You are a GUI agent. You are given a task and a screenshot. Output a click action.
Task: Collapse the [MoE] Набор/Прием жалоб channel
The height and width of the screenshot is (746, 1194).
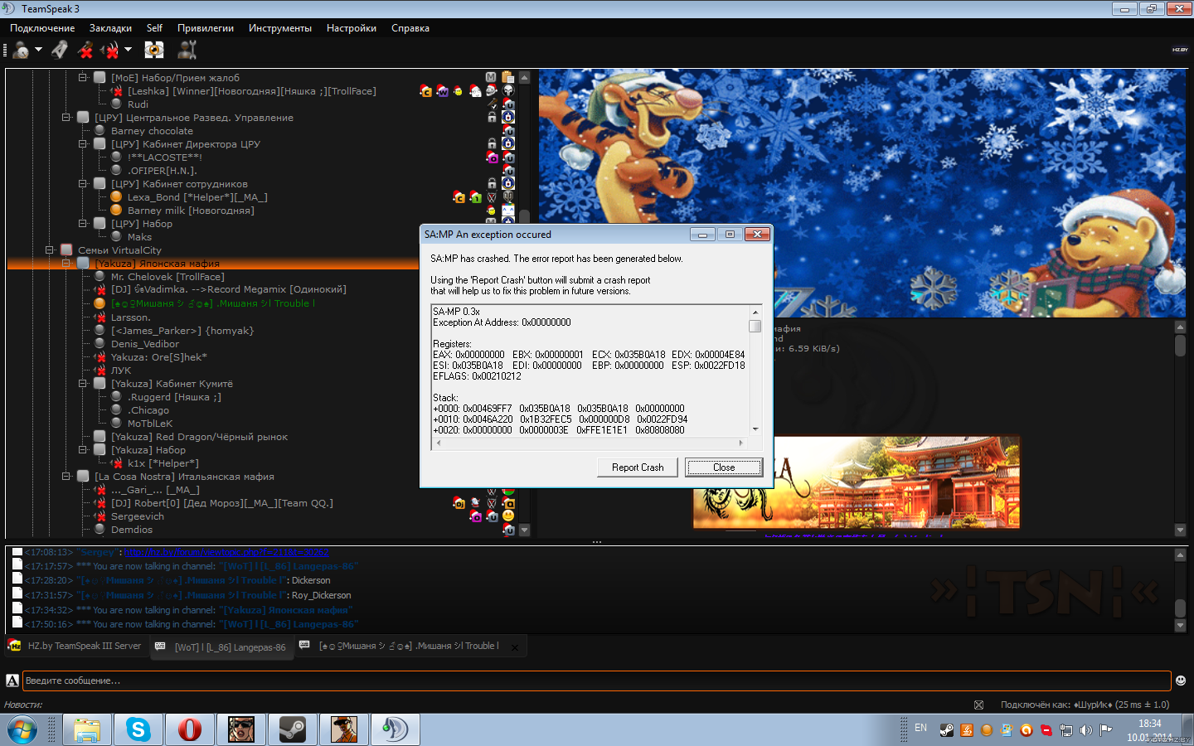click(x=83, y=78)
